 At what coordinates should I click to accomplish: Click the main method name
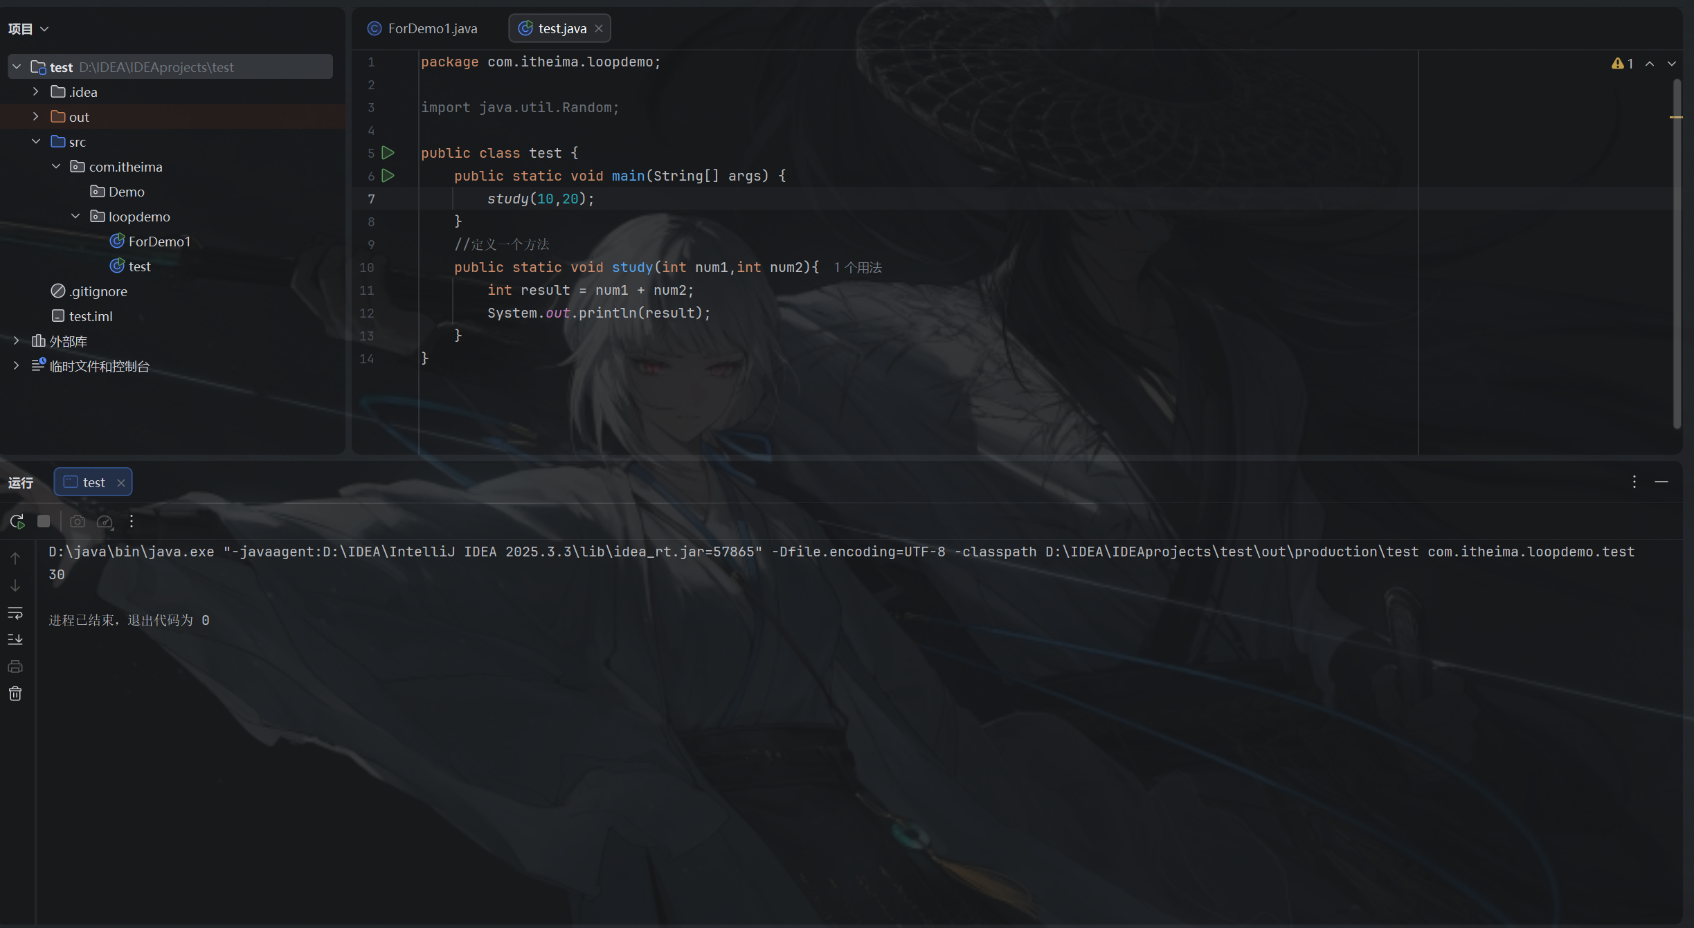[x=629, y=176]
